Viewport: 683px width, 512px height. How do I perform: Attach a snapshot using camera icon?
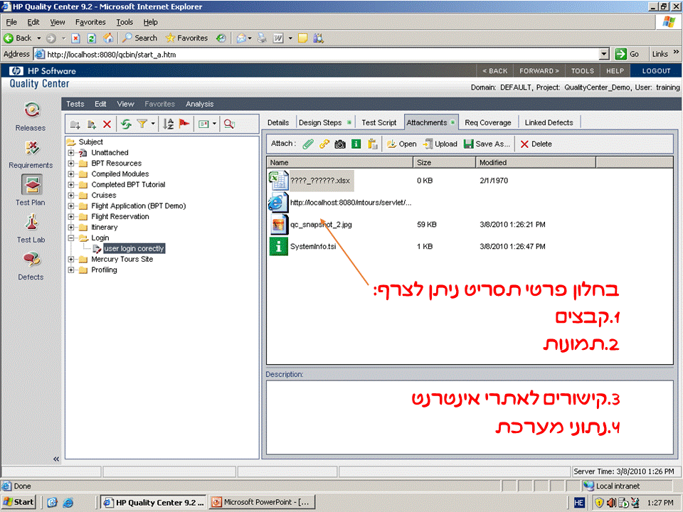click(340, 144)
